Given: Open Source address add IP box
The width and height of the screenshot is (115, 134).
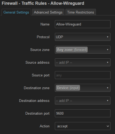Looking at the screenshot, I should tap(83, 62).
